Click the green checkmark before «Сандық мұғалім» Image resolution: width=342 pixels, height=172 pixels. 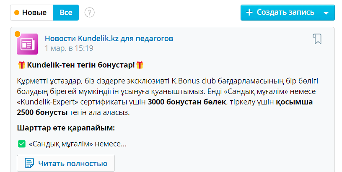(22, 144)
